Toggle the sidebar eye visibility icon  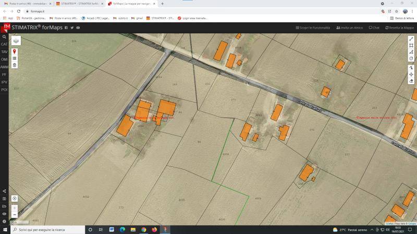coord(4,214)
